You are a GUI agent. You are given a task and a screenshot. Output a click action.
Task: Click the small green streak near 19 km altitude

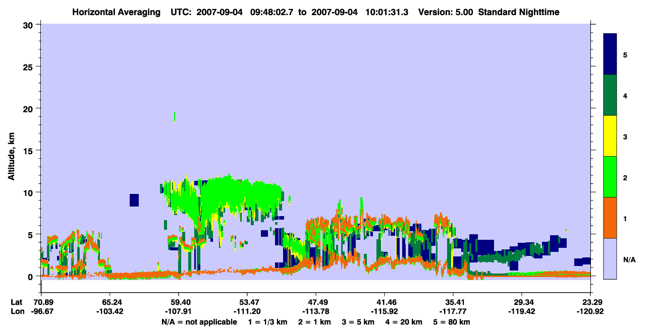point(175,116)
